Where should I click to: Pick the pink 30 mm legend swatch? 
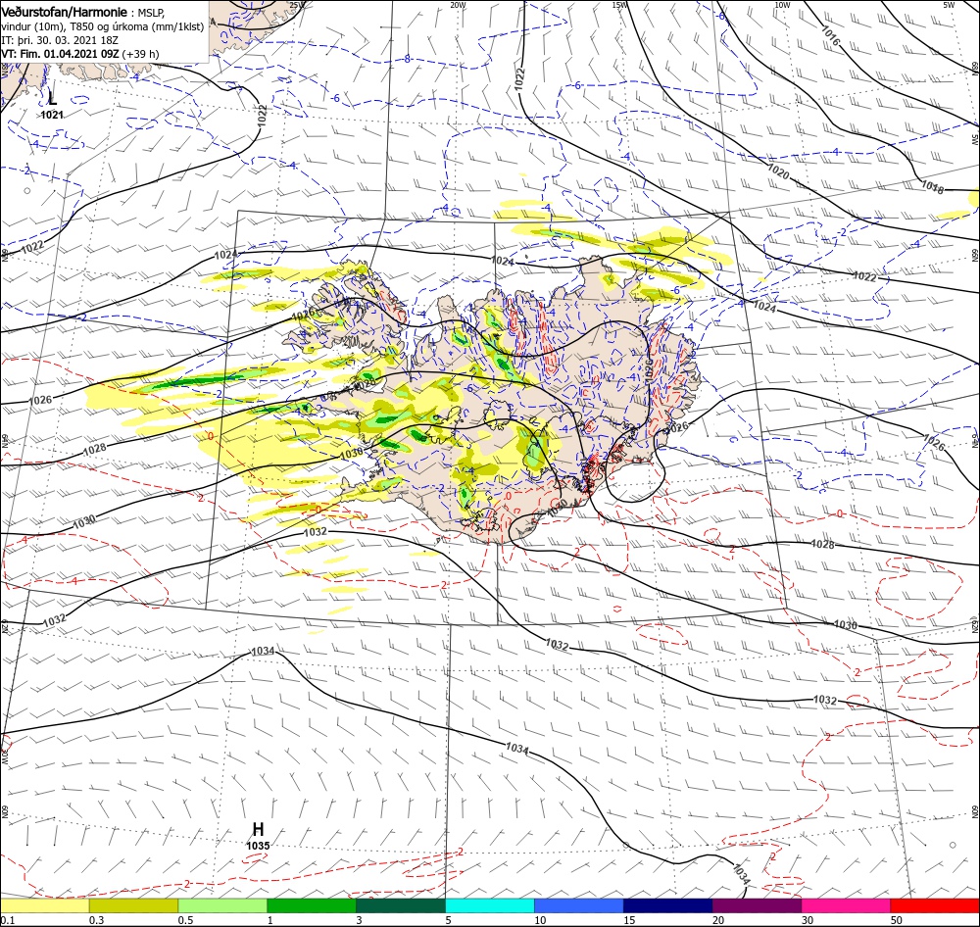pyautogui.click(x=846, y=905)
